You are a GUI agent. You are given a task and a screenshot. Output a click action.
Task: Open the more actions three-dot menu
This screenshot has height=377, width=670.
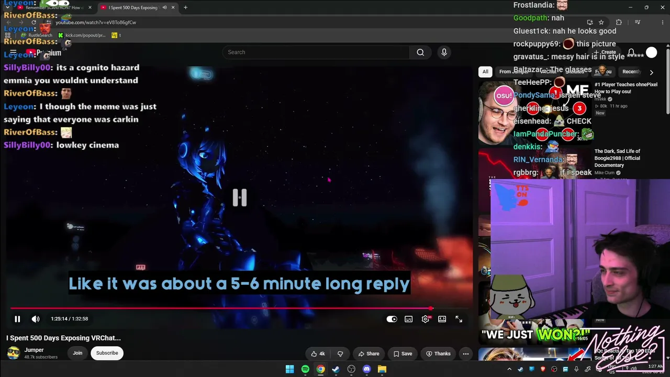tap(465, 353)
